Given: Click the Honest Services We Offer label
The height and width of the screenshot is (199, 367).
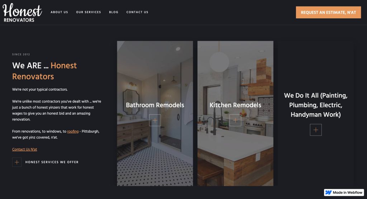Looking at the screenshot, I should (52, 162).
